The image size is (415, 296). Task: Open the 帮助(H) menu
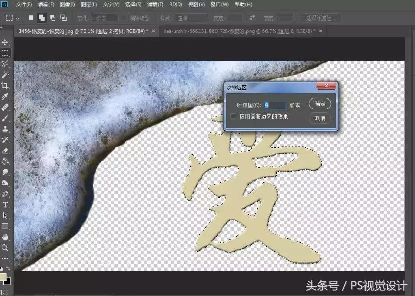(243, 4)
